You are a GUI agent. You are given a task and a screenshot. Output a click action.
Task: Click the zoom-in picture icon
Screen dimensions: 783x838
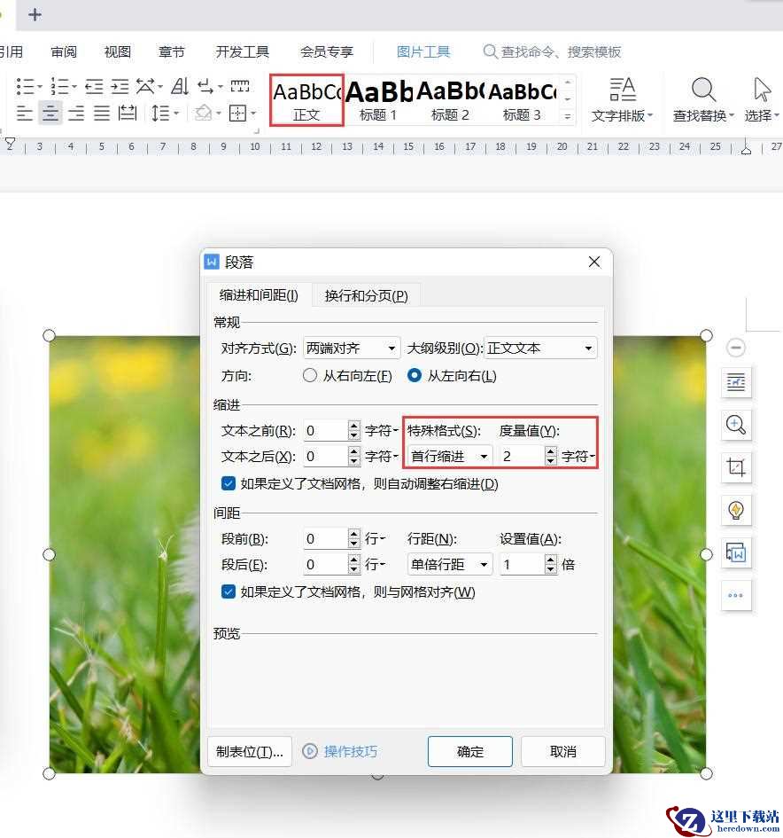[x=736, y=425]
